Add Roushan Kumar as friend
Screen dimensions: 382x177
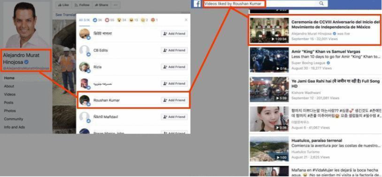coord(174,100)
